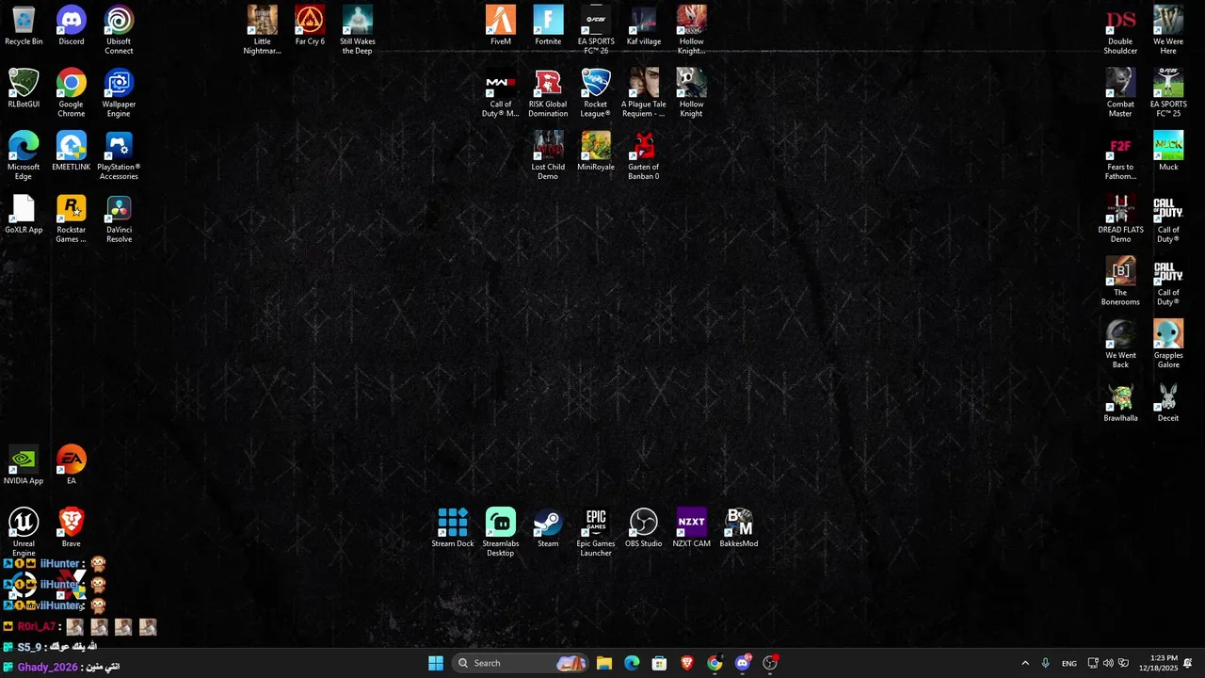Image resolution: width=1205 pixels, height=678 pixels.
Task: Open the Windows Start menu
Action: click(436, 663)
